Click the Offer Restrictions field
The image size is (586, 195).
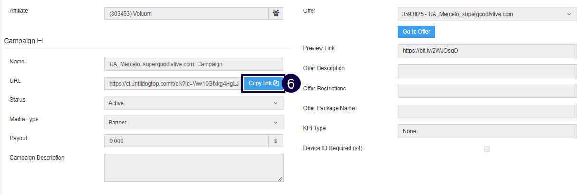pyautogui.click(x=487, y=91)
